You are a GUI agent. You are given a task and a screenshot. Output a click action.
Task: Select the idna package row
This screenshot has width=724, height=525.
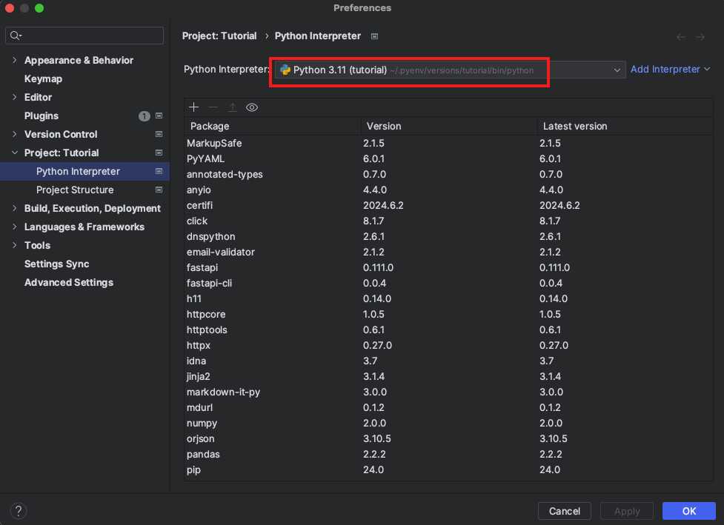(449, 361)
